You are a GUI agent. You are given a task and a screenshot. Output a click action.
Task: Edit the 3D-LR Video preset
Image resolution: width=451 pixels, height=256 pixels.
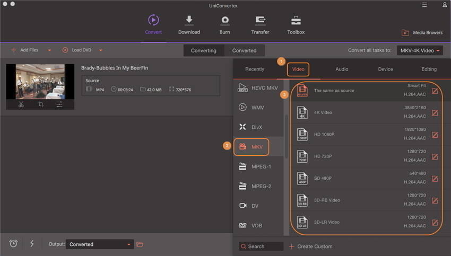click(435, 223)
